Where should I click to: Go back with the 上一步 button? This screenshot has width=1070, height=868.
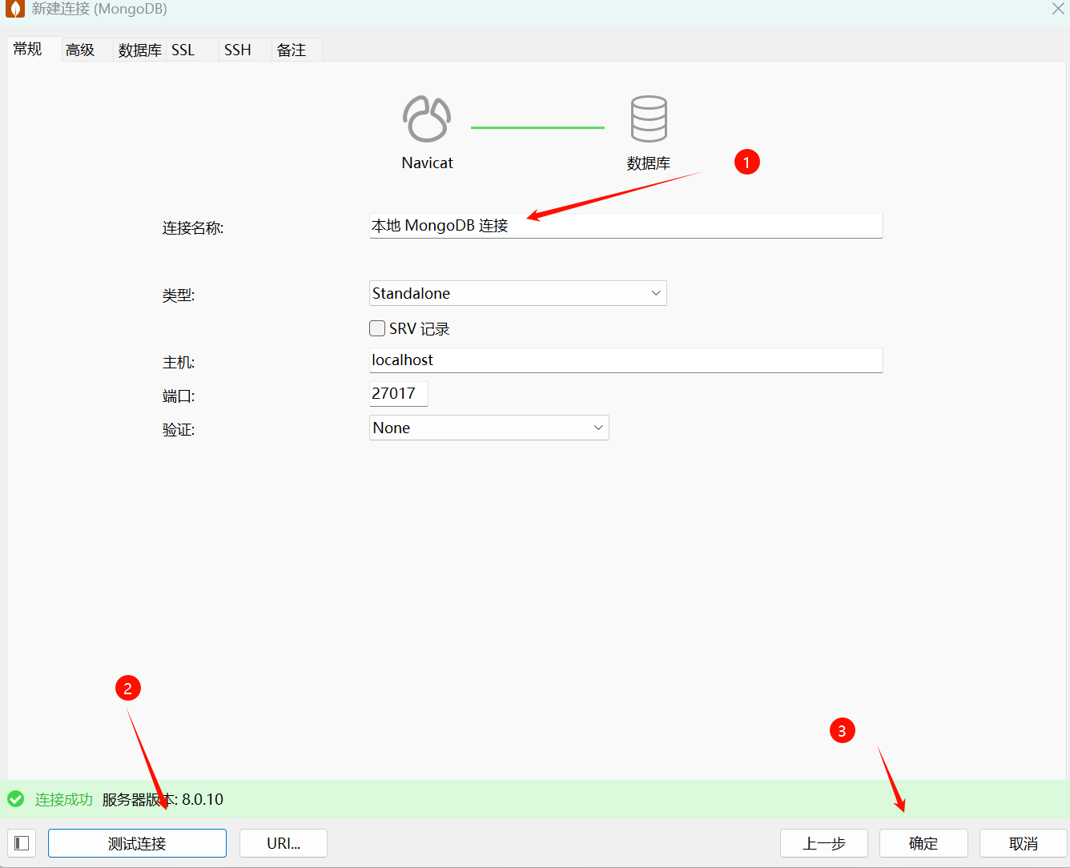(824, 843)
